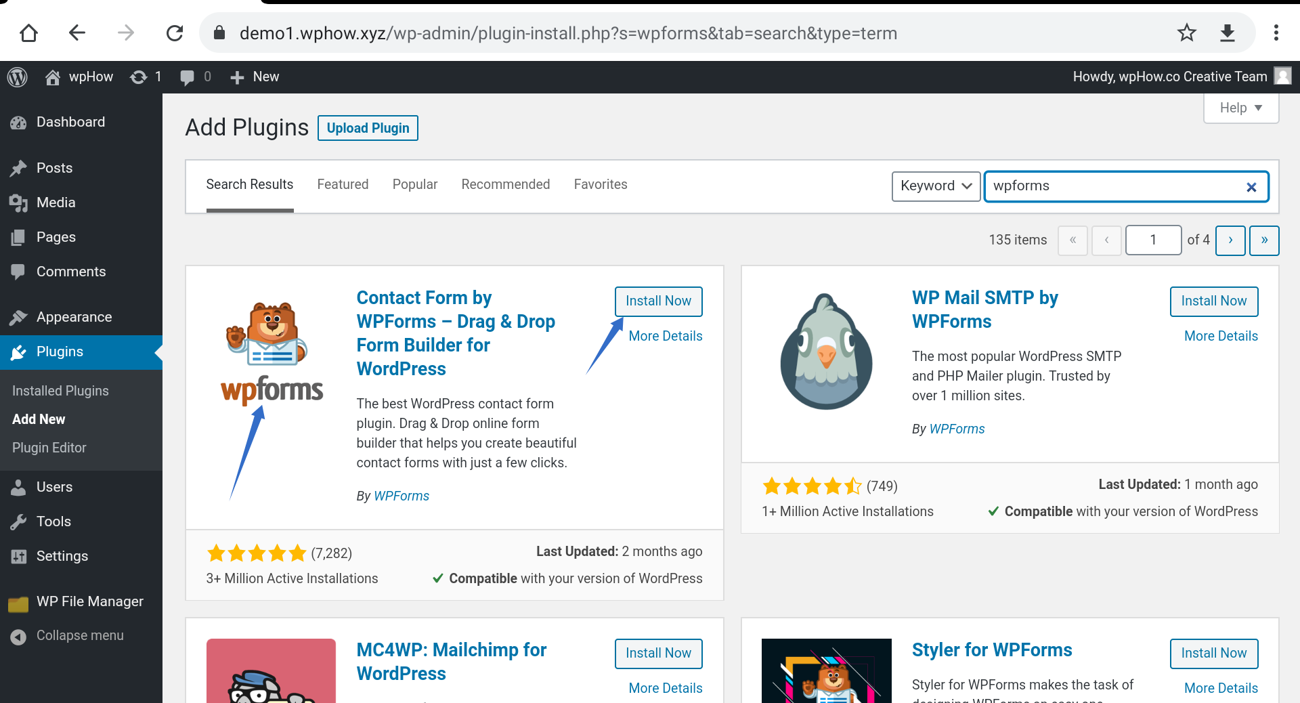Open the Keyword search type dropdown
The width and height of the screenshot is (1300, 703).
[936, 186]
